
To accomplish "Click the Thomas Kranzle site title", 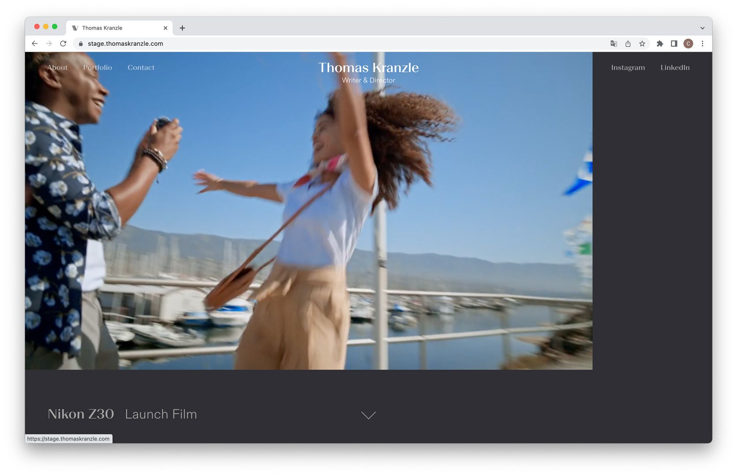I will (x=368, y=68).
